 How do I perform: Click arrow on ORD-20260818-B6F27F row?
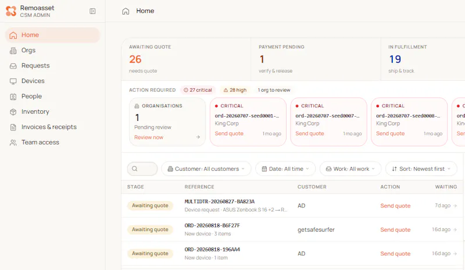pos(455,229)
